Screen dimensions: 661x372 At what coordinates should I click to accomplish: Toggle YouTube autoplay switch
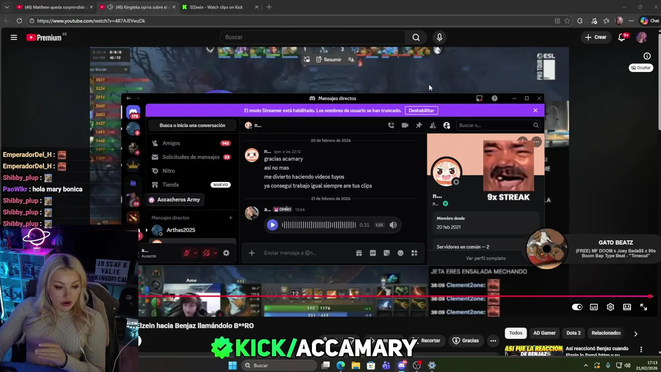pos(577,307)
